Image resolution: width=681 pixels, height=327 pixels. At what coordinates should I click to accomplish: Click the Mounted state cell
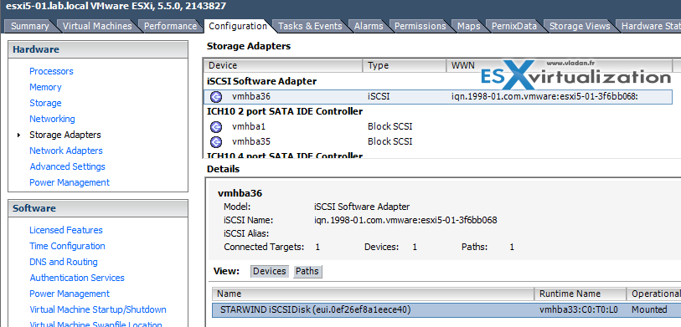point(649,309)
